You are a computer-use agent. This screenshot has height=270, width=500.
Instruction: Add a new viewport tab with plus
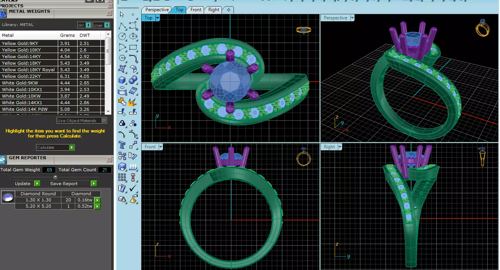pyautogui.click(x=228, y=10)
